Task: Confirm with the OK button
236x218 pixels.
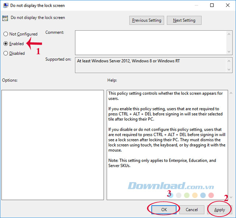Action: click(x=164, y=210)
